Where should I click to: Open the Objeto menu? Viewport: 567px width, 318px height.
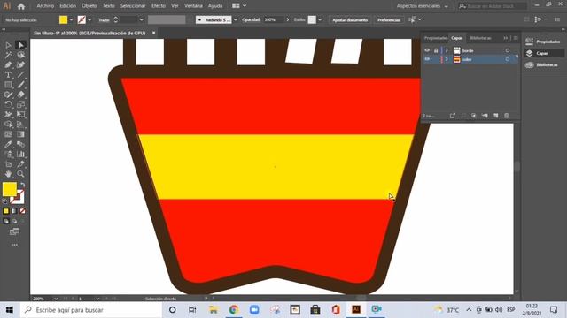tap(89, 6)
